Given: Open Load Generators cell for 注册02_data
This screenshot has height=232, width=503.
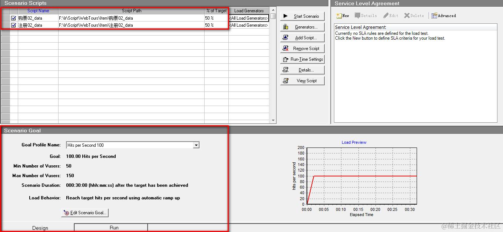Looking at the screenshot, I should 249,25.
